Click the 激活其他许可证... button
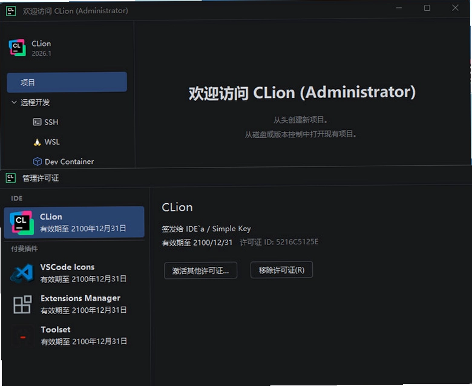Screen dimensions: 472x386 (x=200, y=270)
